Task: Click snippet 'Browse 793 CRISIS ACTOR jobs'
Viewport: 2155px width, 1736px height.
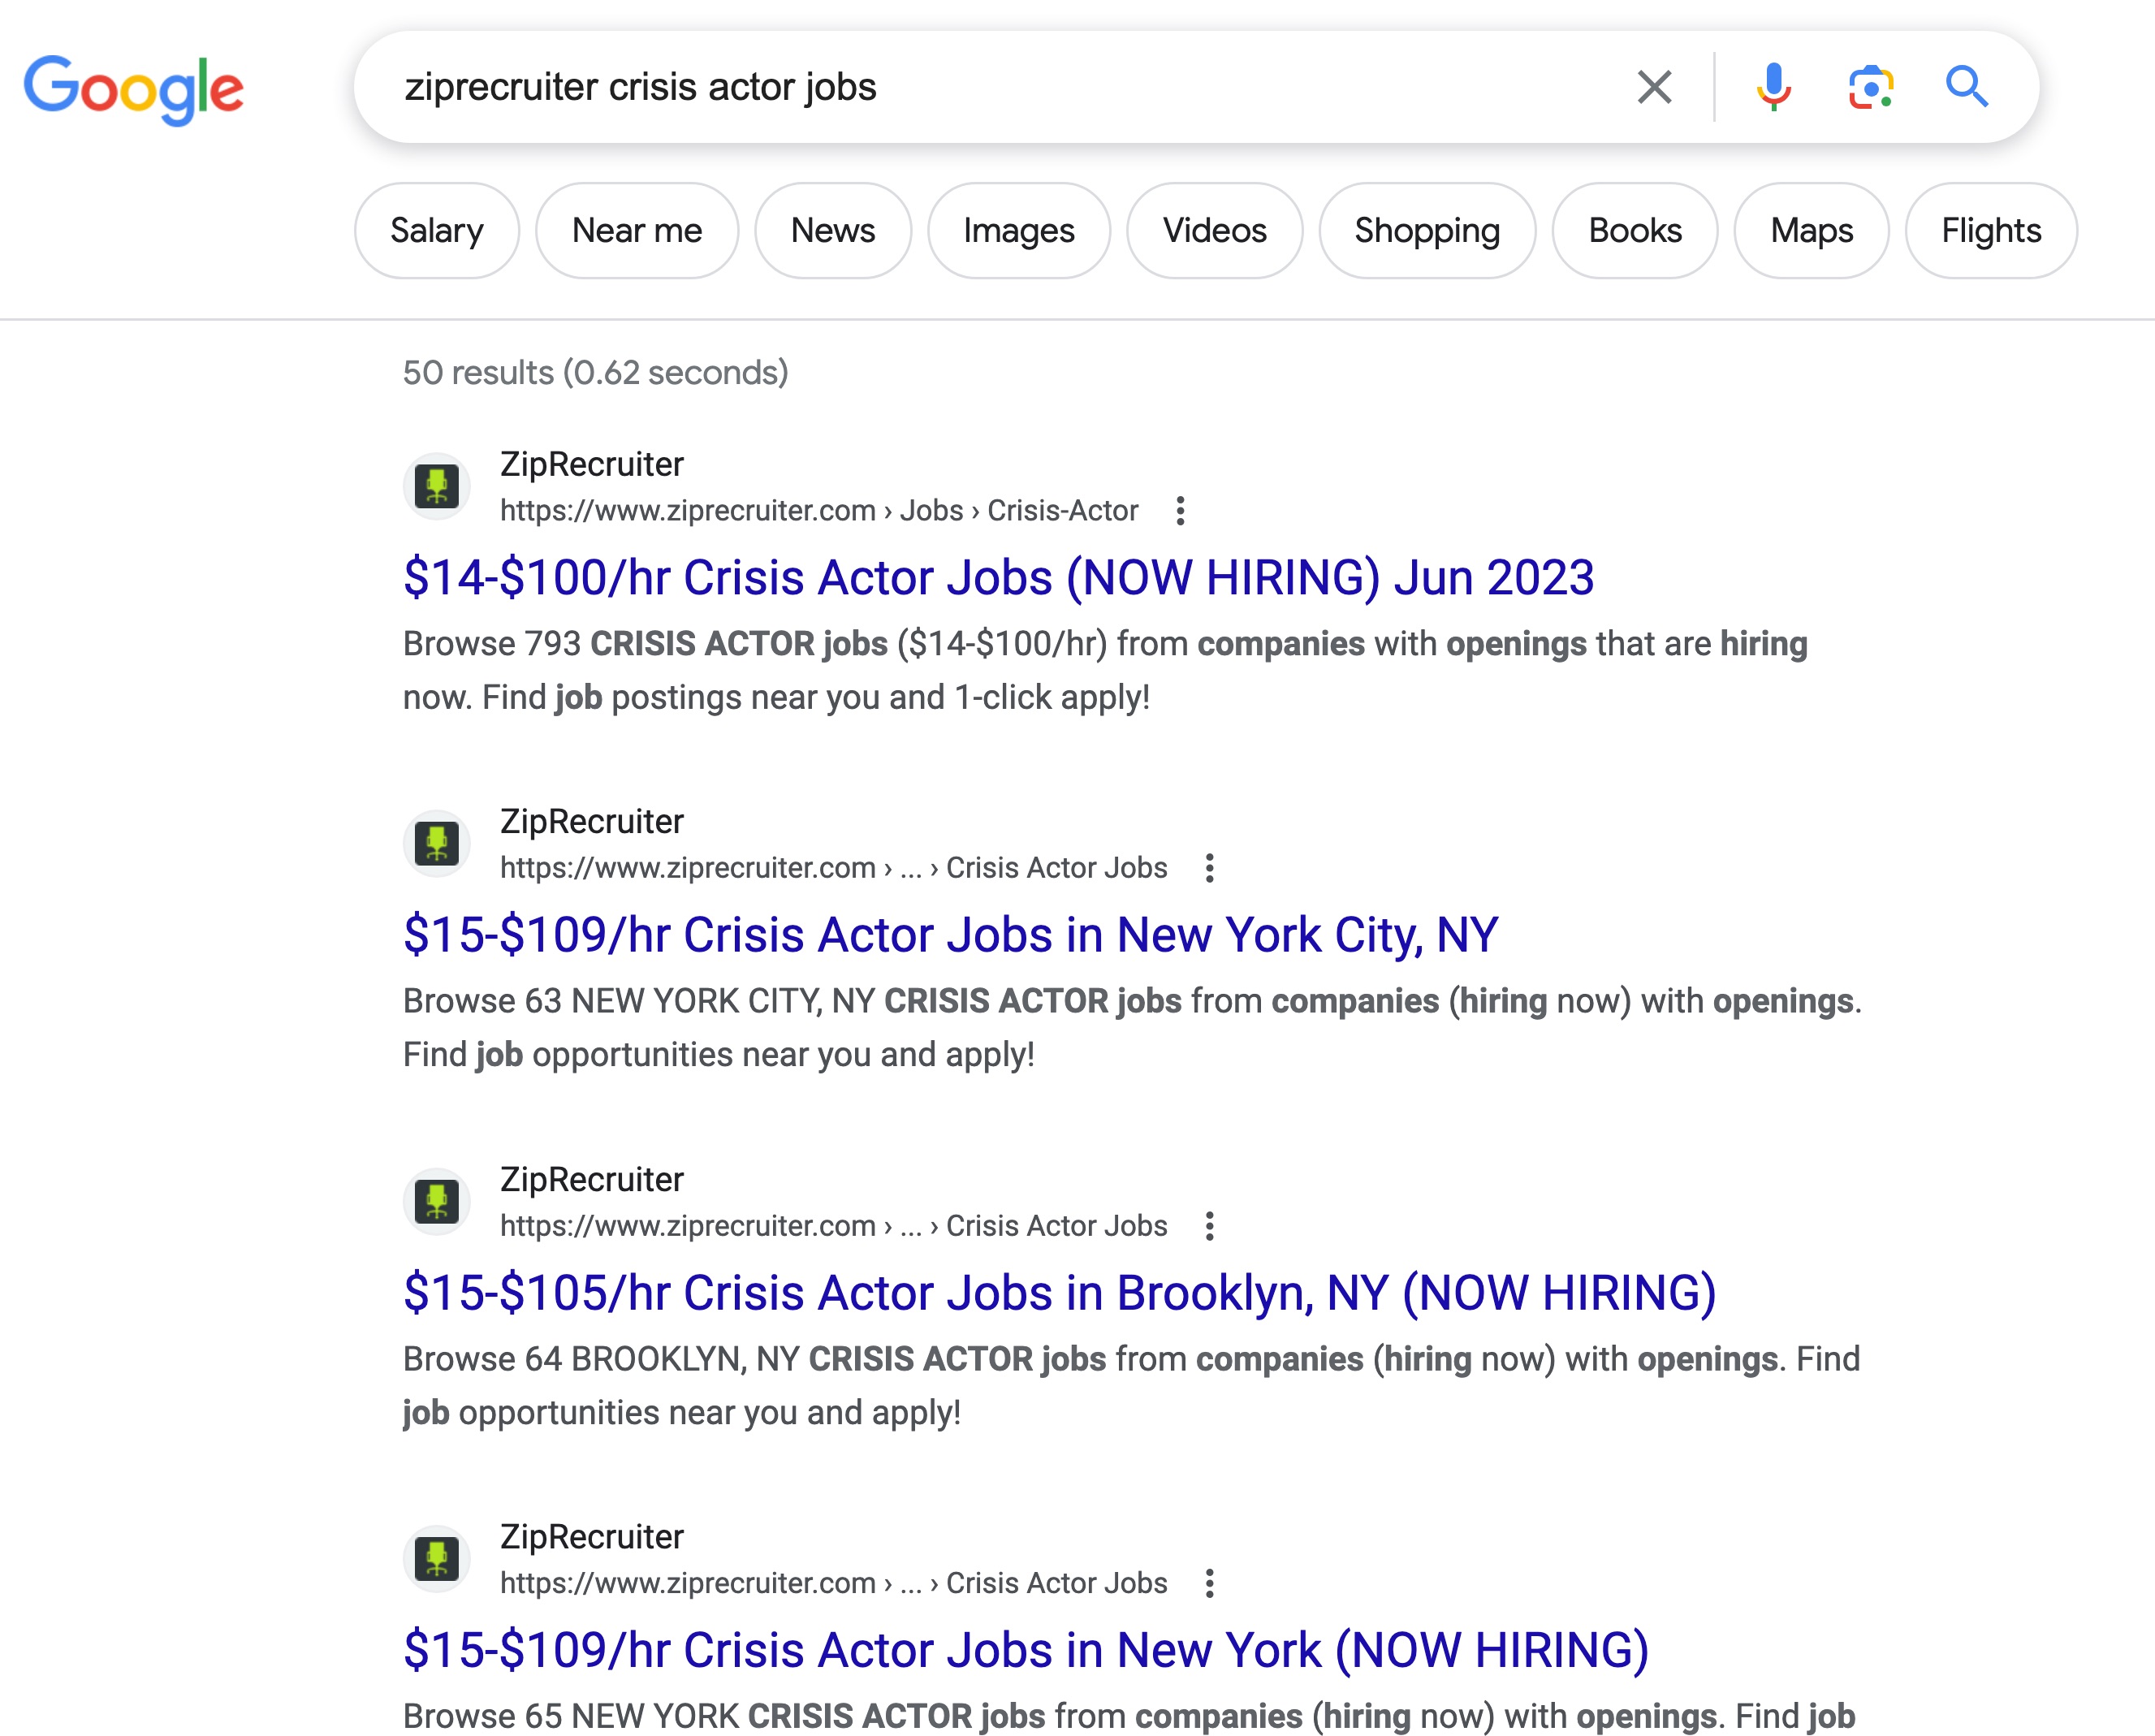Action: (1105, 671)
